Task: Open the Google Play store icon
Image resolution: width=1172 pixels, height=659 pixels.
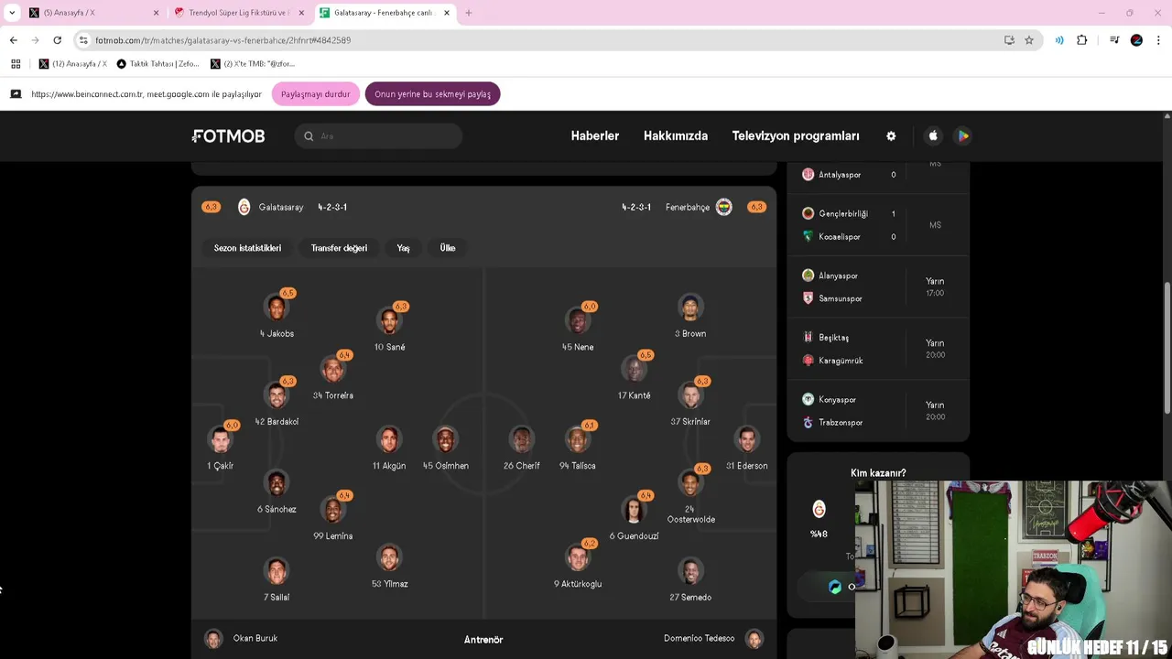Action: (x=962, y=135)
